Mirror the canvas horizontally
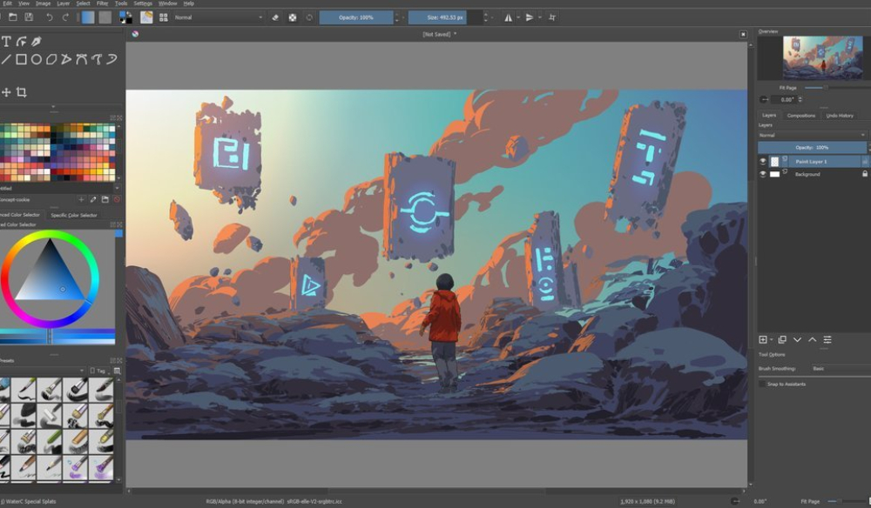 tap(509, 17)
